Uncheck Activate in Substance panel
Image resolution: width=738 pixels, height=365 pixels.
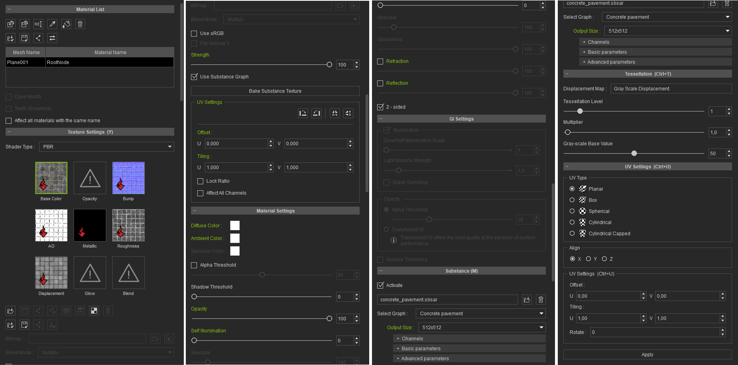tap(380, 285)
